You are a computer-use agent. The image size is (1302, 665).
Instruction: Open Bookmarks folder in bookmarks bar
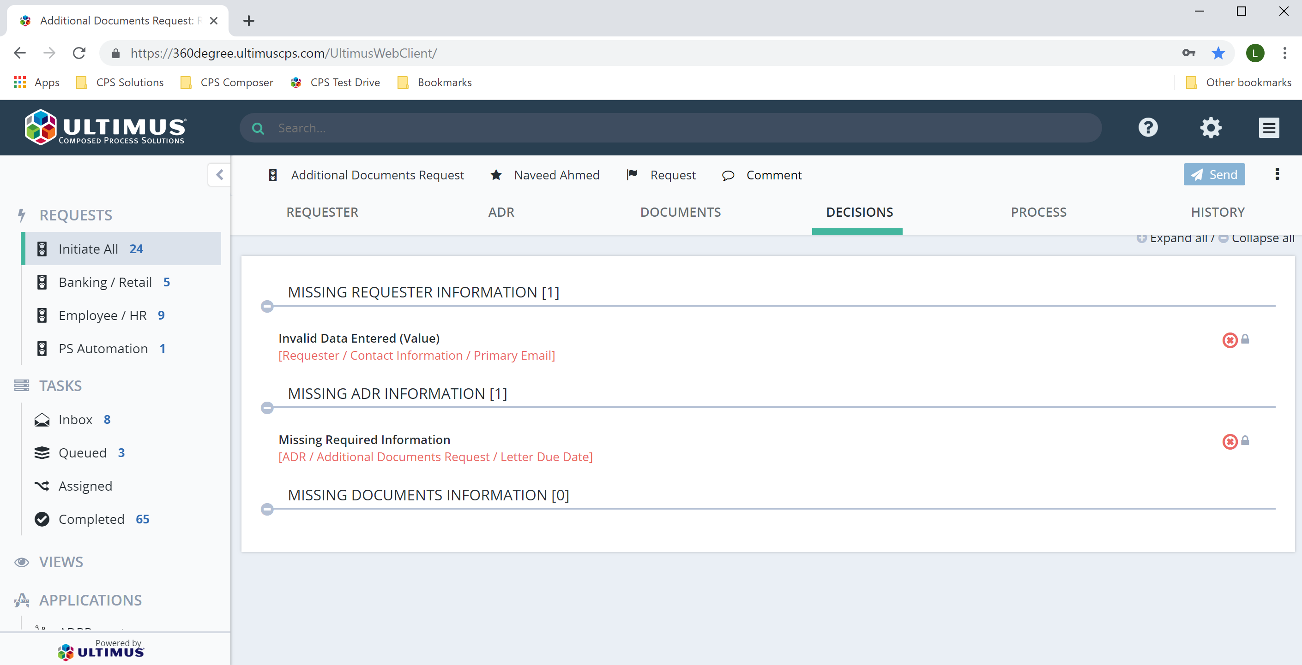click(x=434, y=82)
